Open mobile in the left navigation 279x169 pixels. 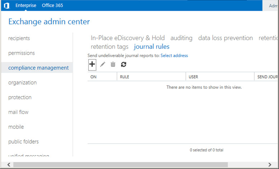click(16, 127)
